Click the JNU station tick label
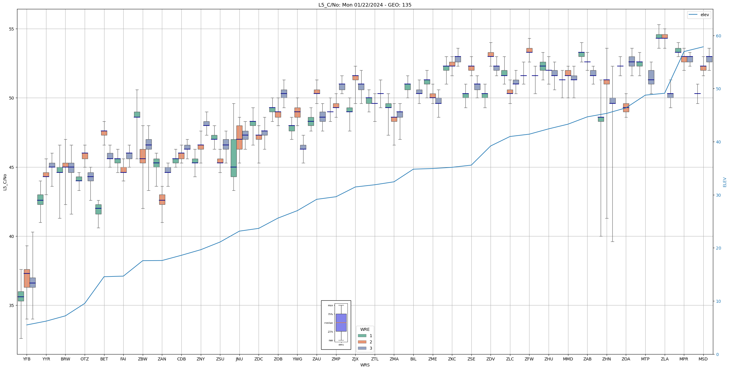This screenshot has width=730, height=370. pyautogui.click(x=239, y=359)
